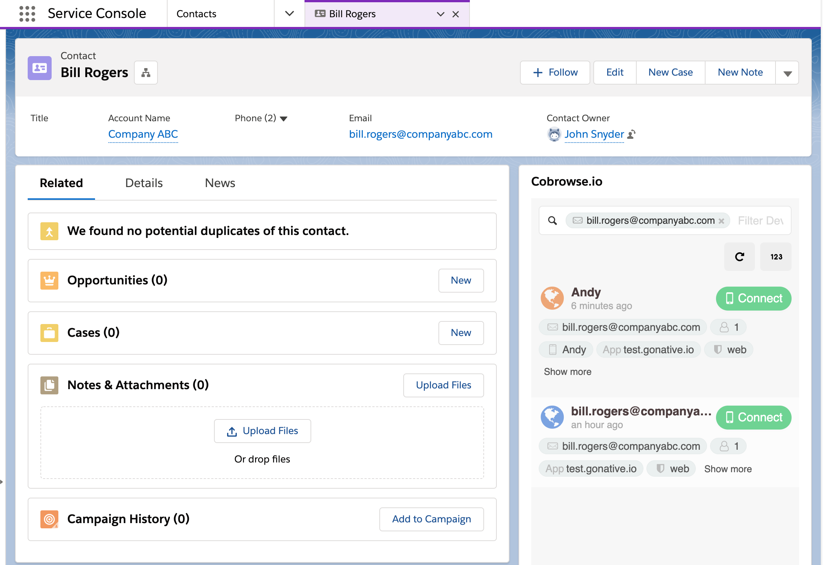Viewport: 823px width, 565px height.
Task: Refresh the Cobrowse device list
Action: pos(740,257)
